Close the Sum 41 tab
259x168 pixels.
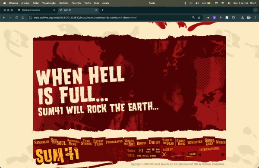pos(96,10)
